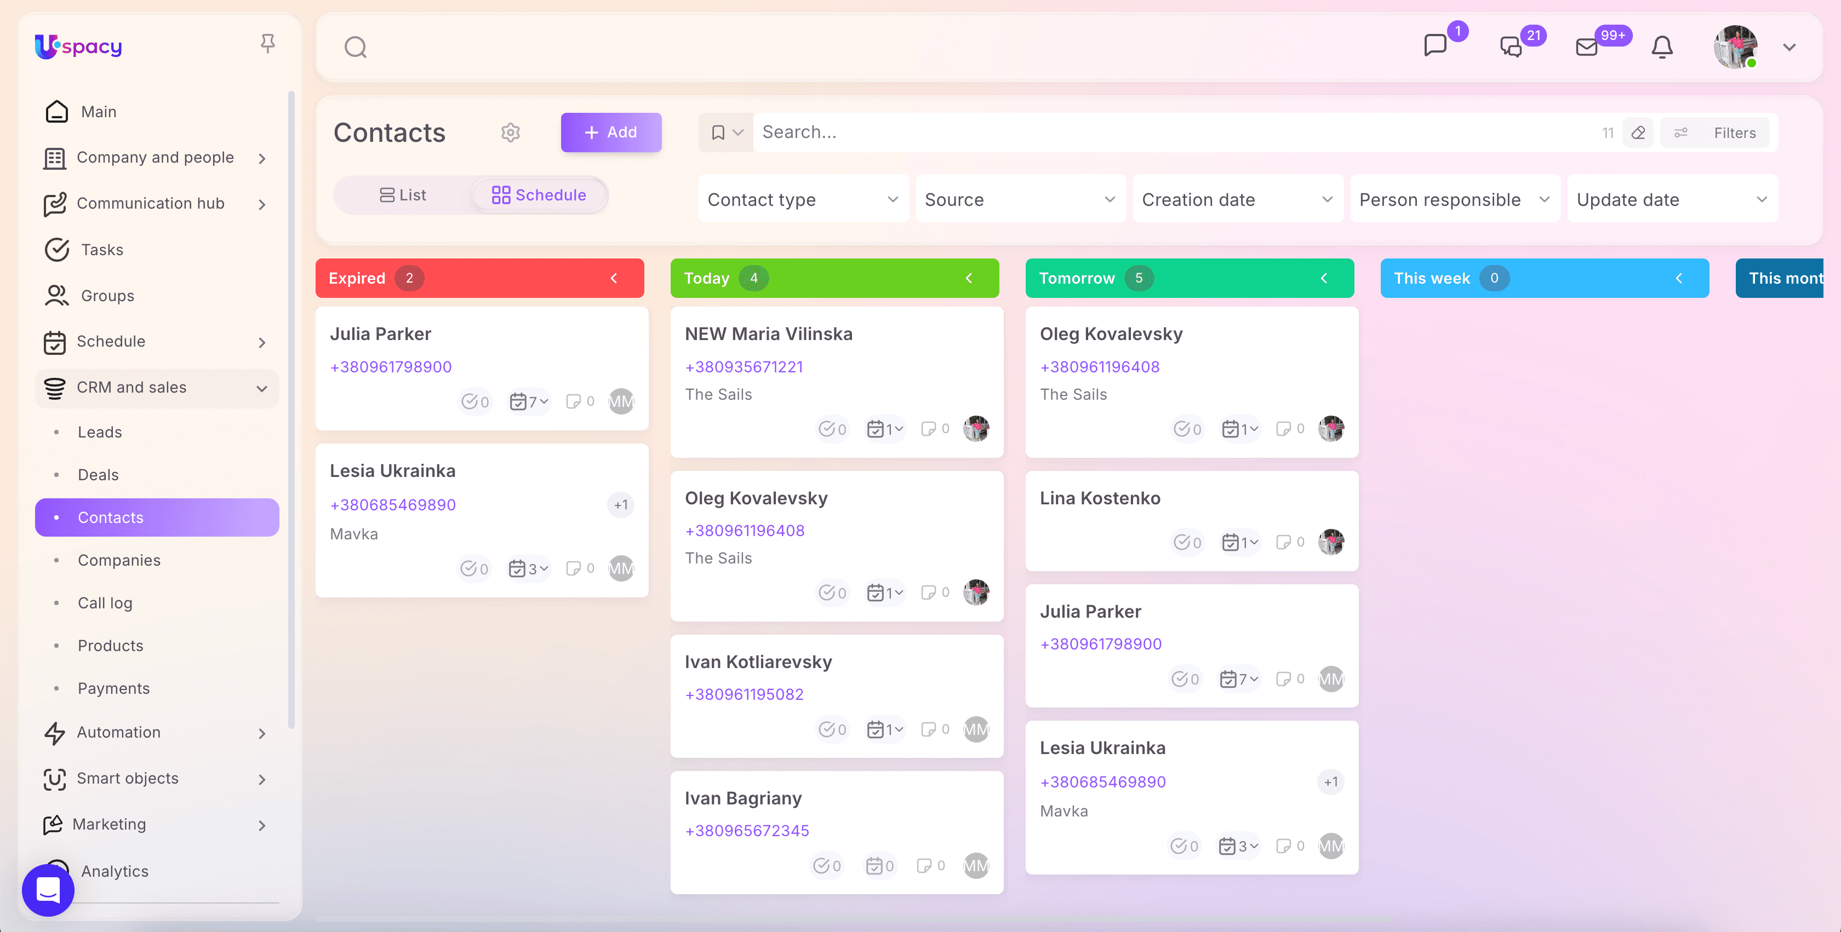This screenshot has width=1841, height=932.
Task: Expand Automation submenu
Action: coord(262,733)
